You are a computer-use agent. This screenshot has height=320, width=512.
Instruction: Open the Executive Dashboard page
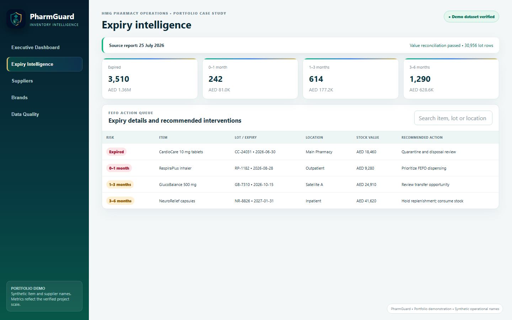44,47
